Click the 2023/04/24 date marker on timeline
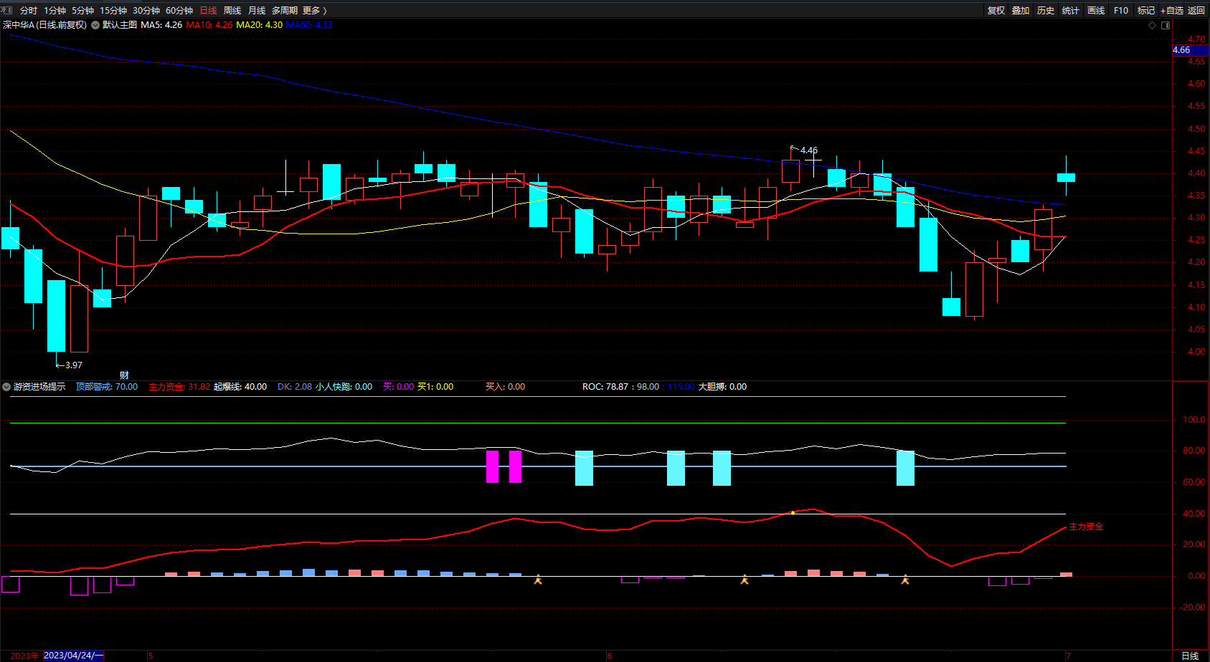The image size is (1210, 662). 73,656
